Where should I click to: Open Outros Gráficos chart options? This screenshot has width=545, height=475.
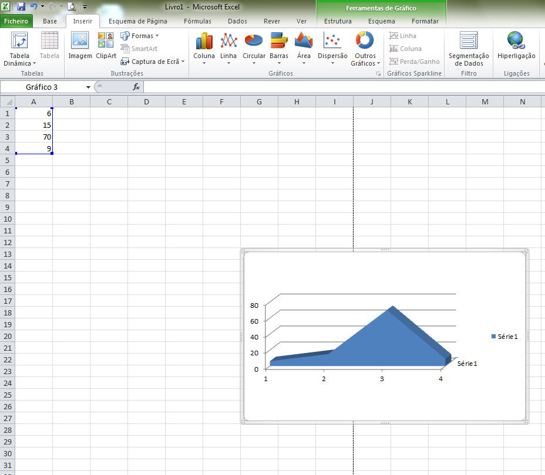[x=365, y=49]
